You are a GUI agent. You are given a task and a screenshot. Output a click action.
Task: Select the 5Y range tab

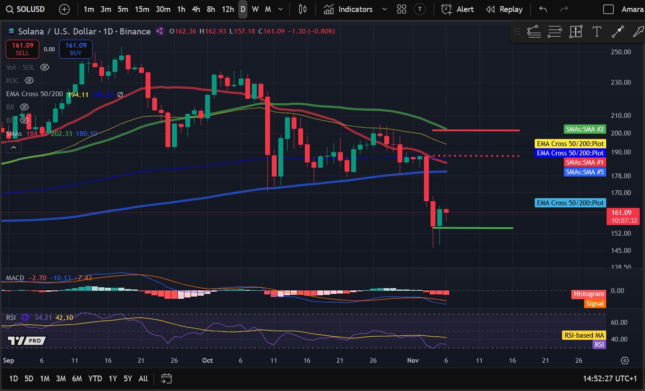coord(127,379)
